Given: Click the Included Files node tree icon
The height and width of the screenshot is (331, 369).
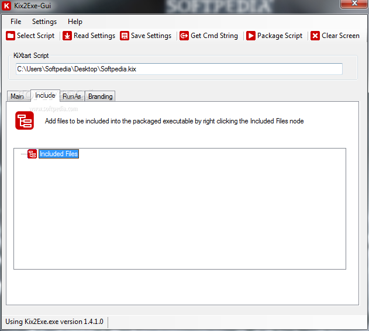Looking at the screenshot, I should [x=32, y=154].
